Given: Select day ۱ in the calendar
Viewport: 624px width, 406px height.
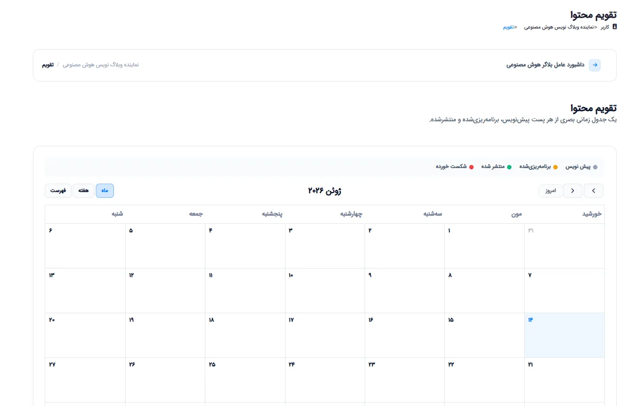Looking at the screenshot, I should click(x=484, y=246).
